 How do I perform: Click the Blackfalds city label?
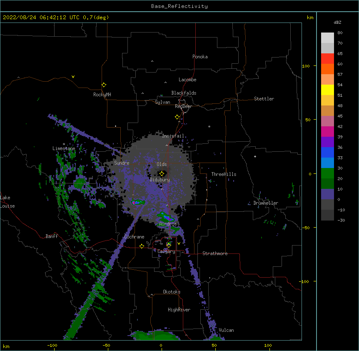click(x=184, y=93)
